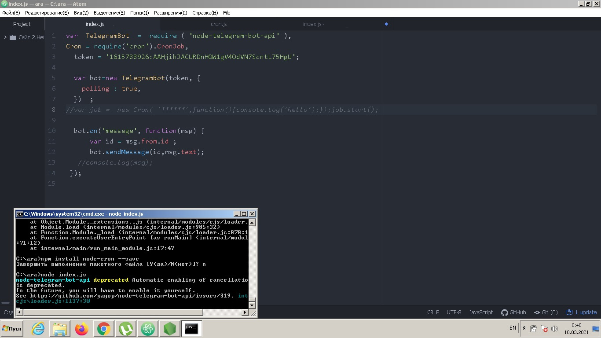This screenshot has height=338, width=601.
Task: Select the cmd.exe taskbar button
Action: pos(192,329)
